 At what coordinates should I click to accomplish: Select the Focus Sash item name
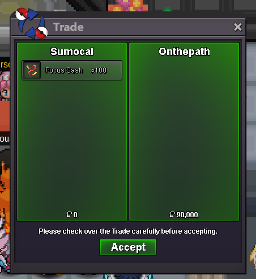[x=64, y=70]
